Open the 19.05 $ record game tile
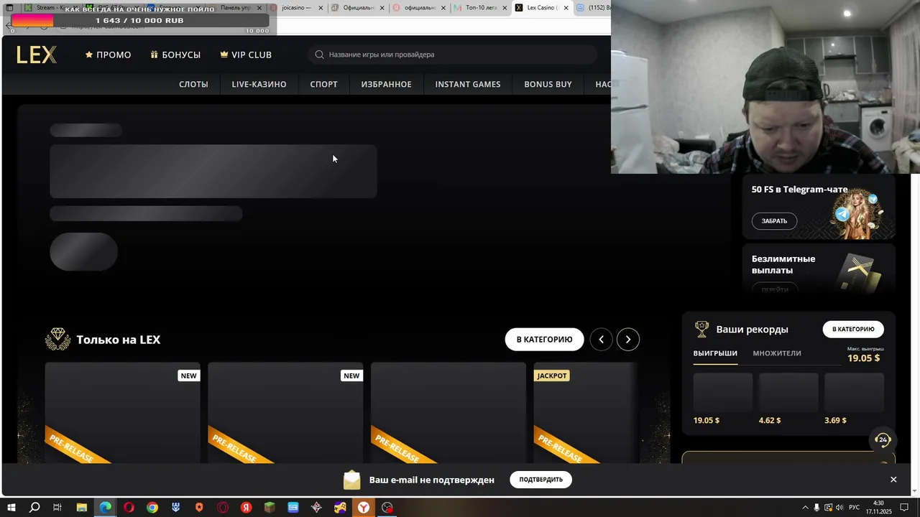The width and height of the screenshot is (920, 517). (723, 392)
